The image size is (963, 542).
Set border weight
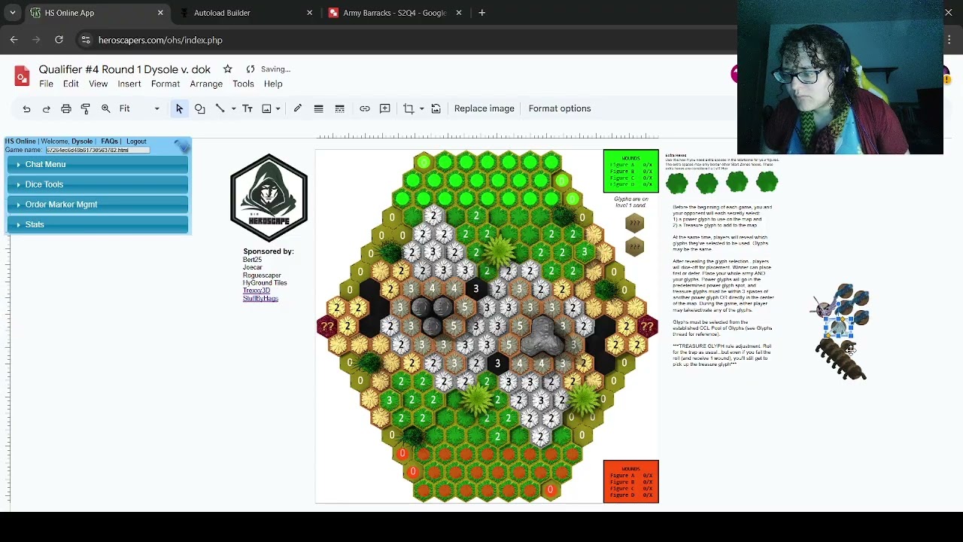(x=319, y=108)
